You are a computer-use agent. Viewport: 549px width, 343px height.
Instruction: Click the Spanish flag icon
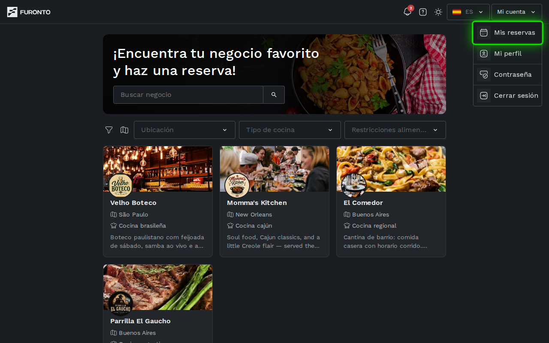click(x=457, y=12)
